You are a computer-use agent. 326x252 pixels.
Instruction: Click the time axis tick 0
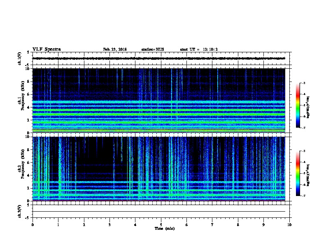click(33, 225)
